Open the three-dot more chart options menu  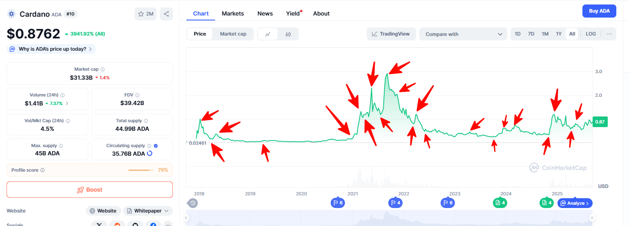609,34
